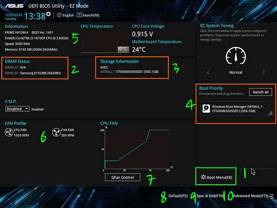
Task: Click Memory: 8192 MB text
Action: [31, 49]
